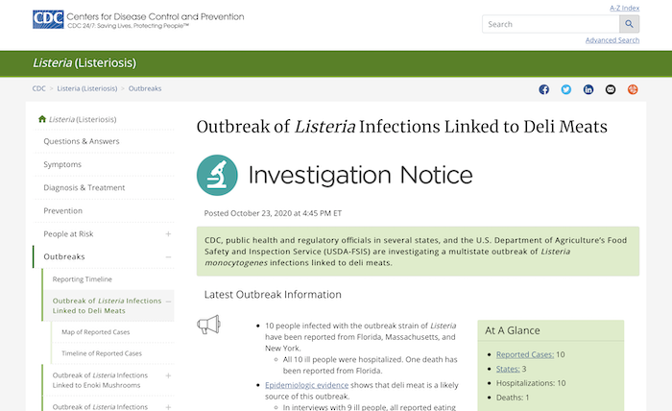Collapse the Deli Meats outbreak submenu
The image size is (672, 411).
click(168, 302)
